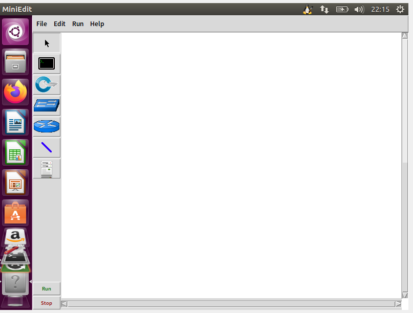Open the Amazon launcher in dock
Image resolution: width=413 pixels, height=313 pixels.
15,236
